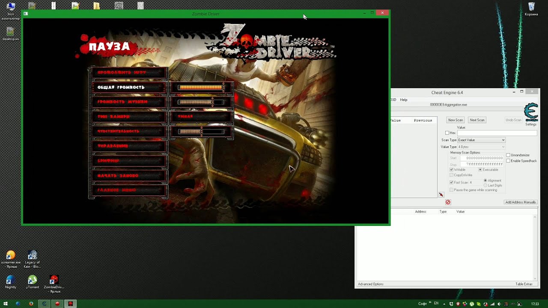
Task: Click the Firefox icon in the taskbar
Action: pos(31,304)
